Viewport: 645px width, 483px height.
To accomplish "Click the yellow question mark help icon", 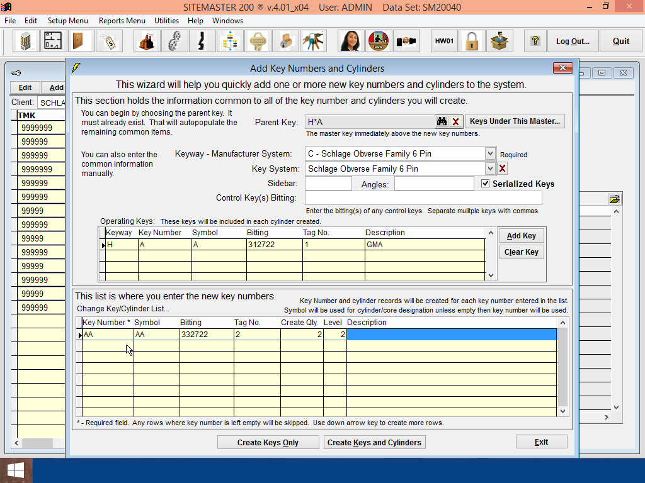I will tap(535, 41).
